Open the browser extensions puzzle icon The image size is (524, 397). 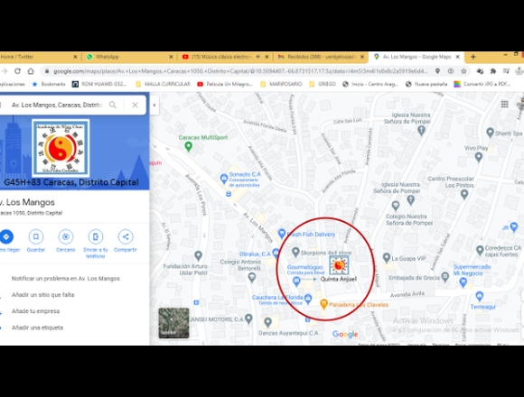click(493, 71)
